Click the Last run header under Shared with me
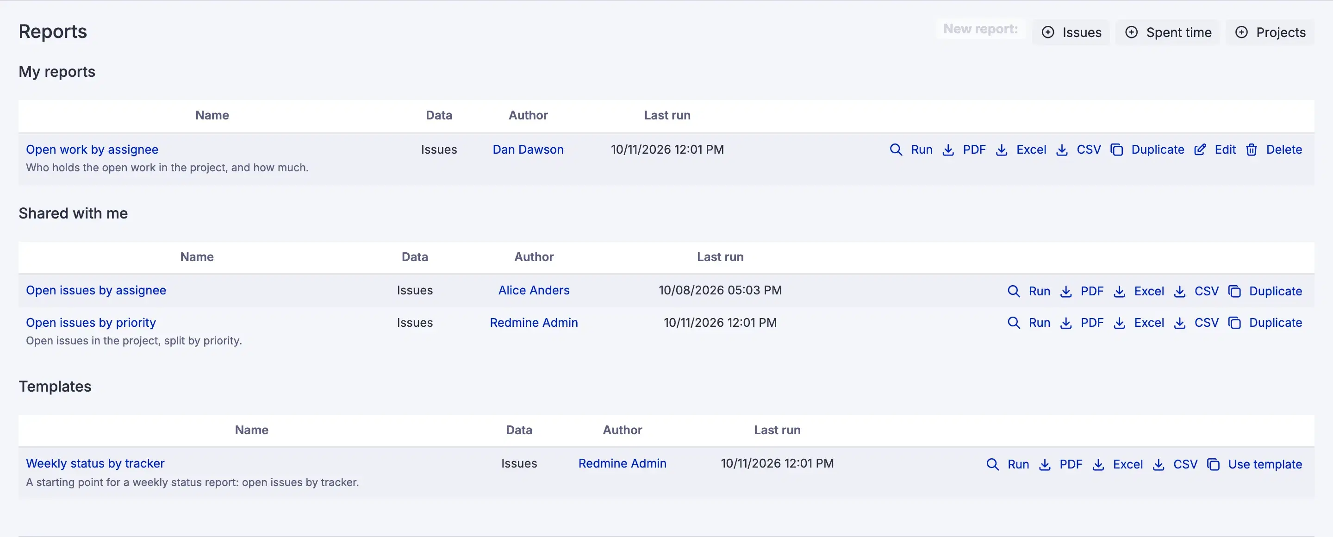Viewport: 1333px width, 537px height. click(x=720, y=257)
